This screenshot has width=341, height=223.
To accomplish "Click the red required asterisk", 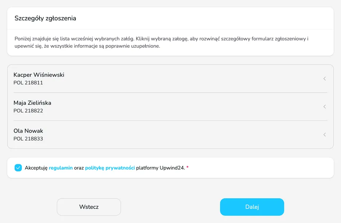I will coord(188,167).
